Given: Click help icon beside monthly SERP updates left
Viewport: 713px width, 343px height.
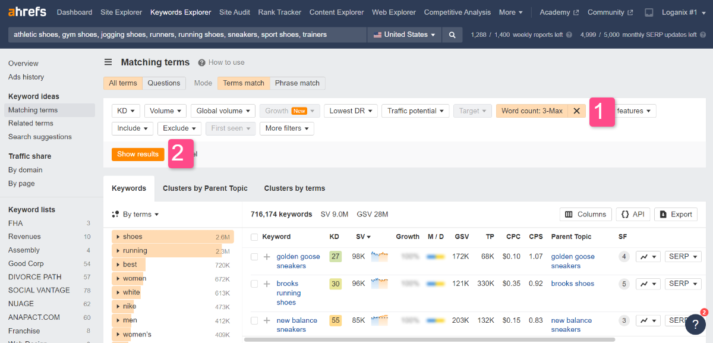Looking at the screenshot, I should coord(702,35).
